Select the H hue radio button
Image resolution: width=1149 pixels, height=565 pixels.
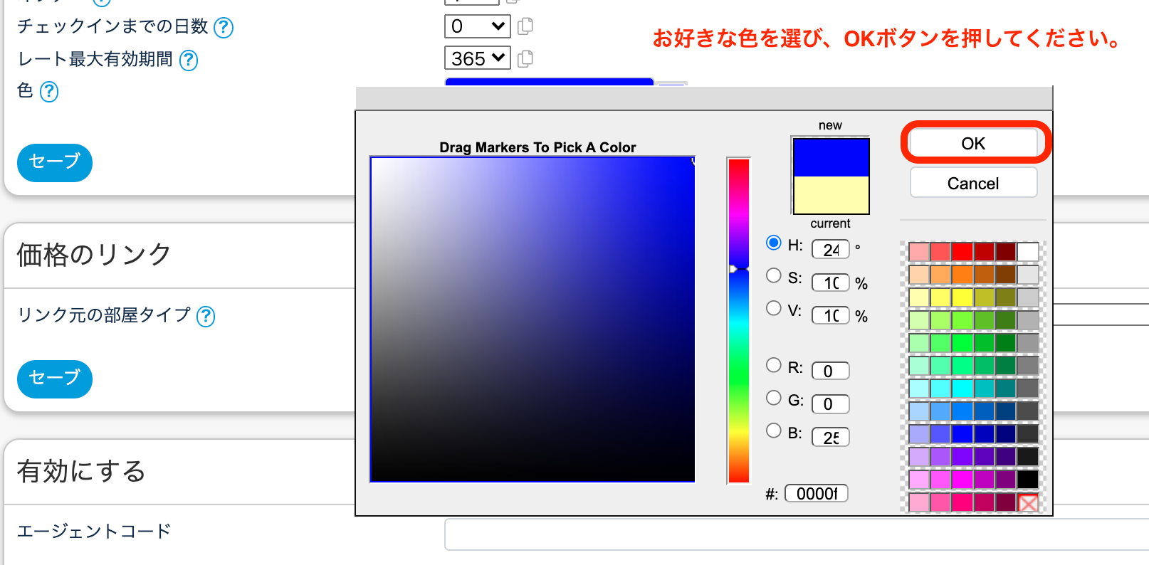point(774,243)
